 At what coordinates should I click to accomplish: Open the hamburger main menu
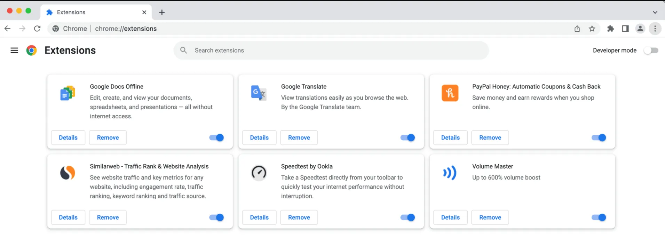coord(14,50)
